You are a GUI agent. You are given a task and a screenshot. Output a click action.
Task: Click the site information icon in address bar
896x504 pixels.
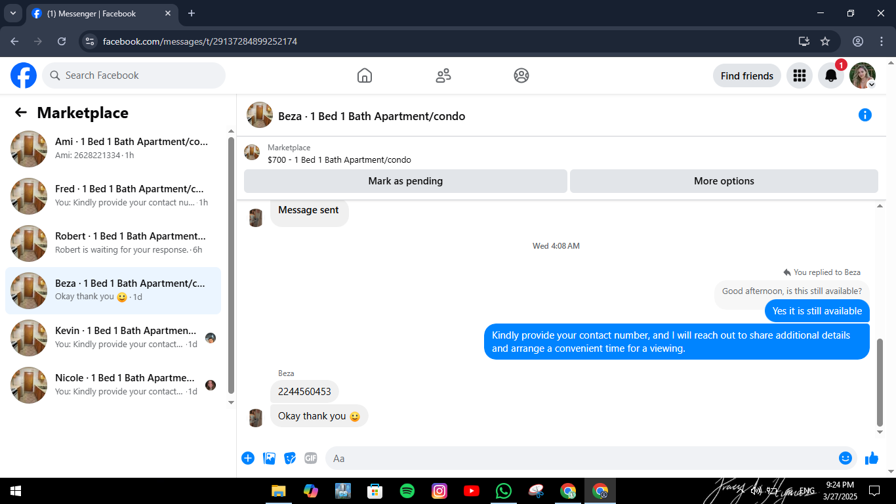(x=91, y=41)
